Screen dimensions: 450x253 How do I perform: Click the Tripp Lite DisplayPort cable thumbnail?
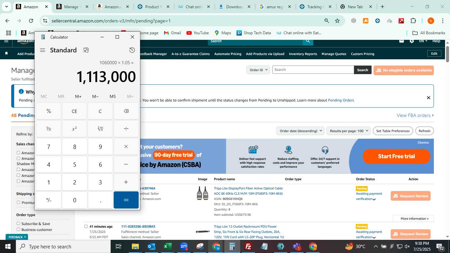click(x=202, y=193)
